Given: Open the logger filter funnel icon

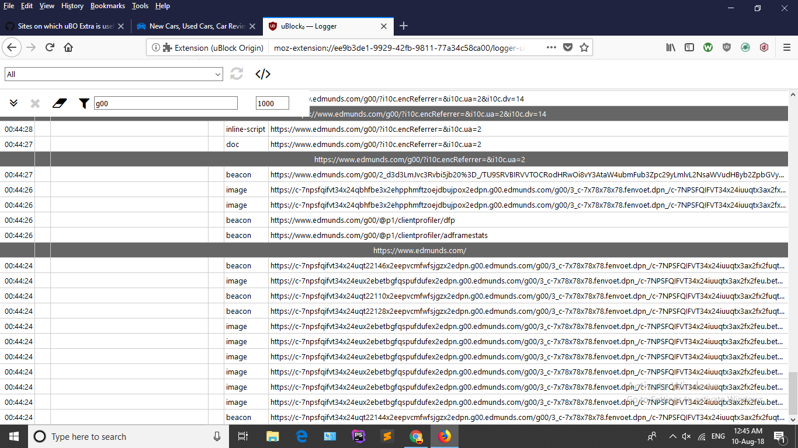Looking at the screenshot, I should [x=84, y=103].
